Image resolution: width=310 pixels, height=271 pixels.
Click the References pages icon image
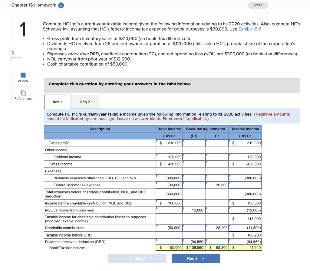click(23, 93)
